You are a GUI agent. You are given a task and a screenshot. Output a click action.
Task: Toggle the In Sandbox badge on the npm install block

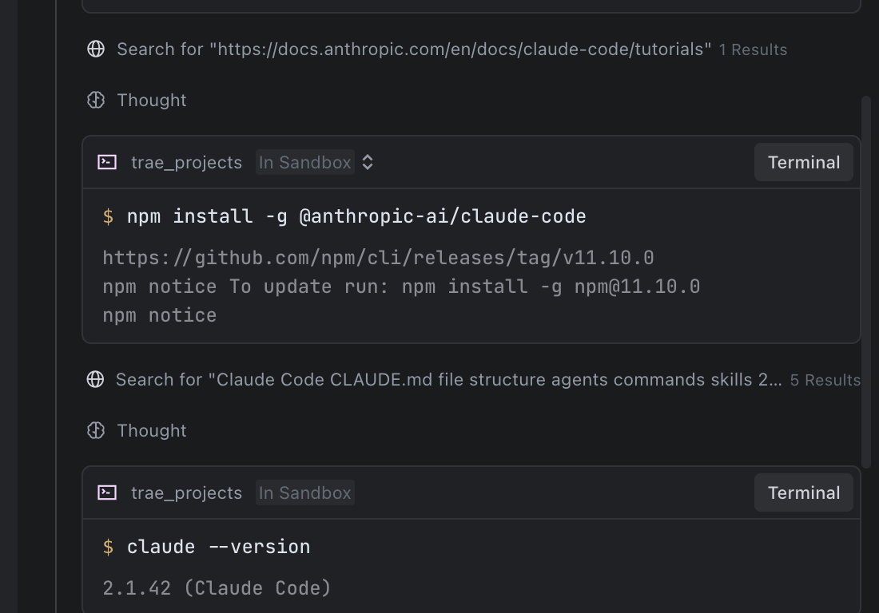(x=304, y=161)
